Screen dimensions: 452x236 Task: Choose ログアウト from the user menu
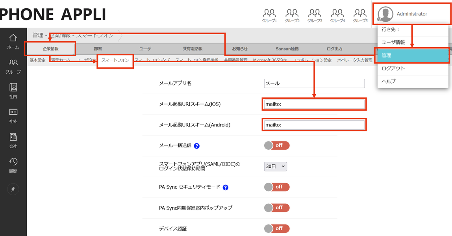coord(413,69)
